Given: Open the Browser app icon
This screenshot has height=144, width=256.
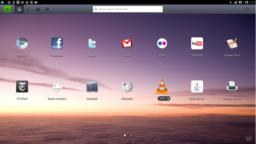Looking at the screenshot, I should (22, 44).
